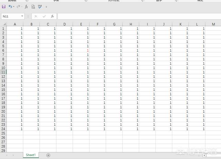This screenshot has height=159, width=221.
Task: Select row 25 header
Action: tap(3, 133)
